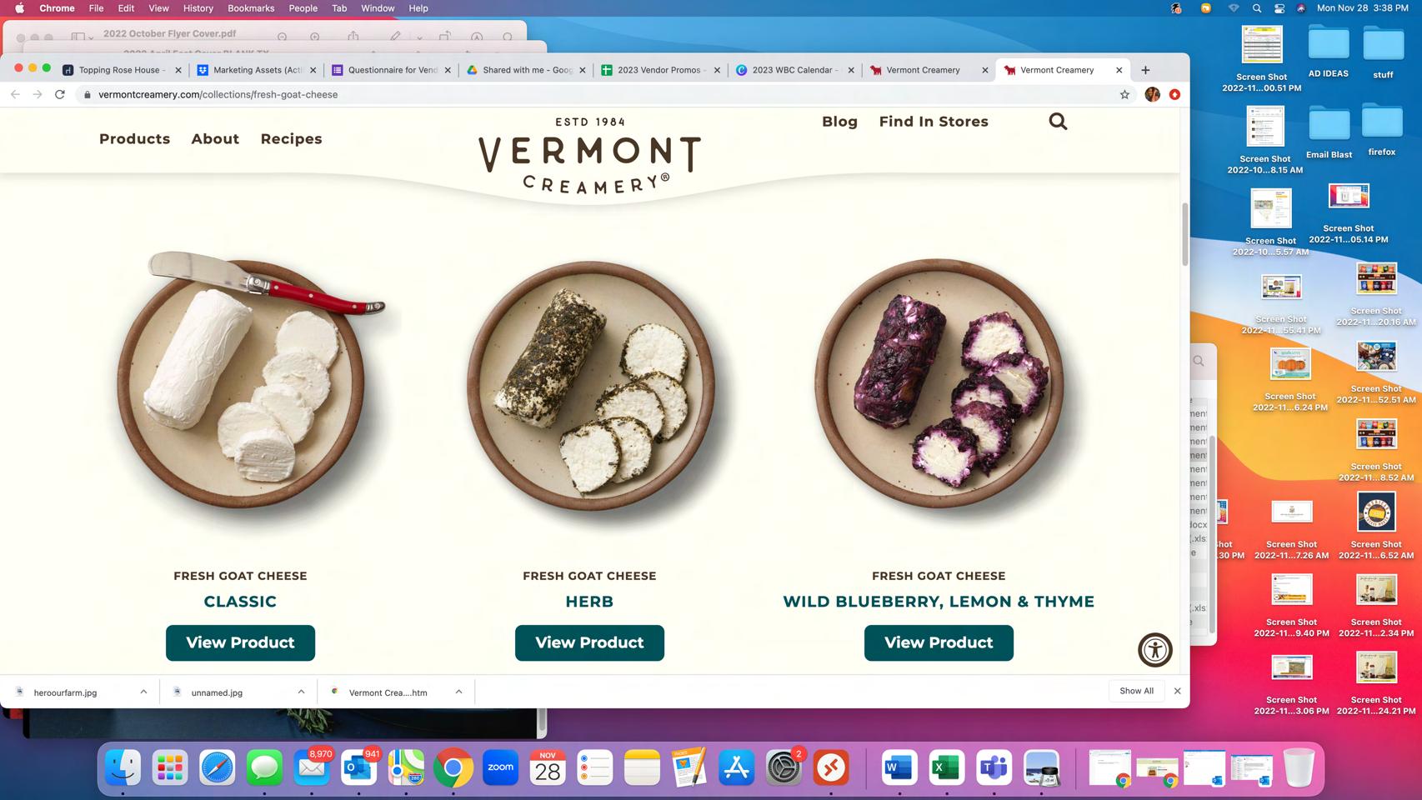Image resolution: width=1422 pixels, height=800 pixels.
Task: Click the browser back arrow
Action: [15, 95]
